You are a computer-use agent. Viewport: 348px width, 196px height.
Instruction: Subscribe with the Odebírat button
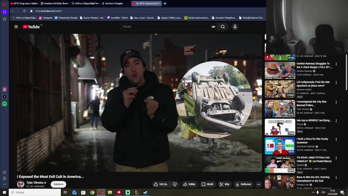coord(58,184)
